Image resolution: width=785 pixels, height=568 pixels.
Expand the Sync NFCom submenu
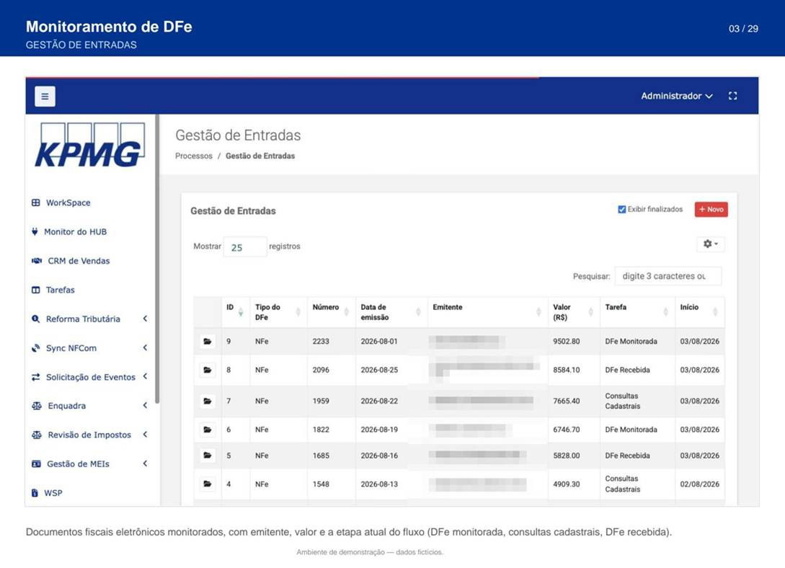pyautogui.click(x=90, y=348)
